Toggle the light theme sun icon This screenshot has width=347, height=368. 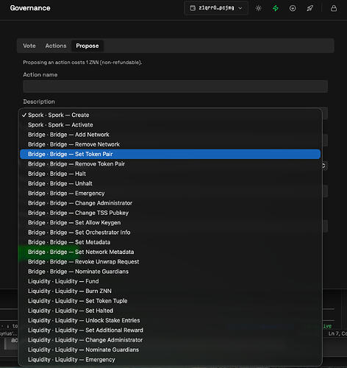click(258, 8)
